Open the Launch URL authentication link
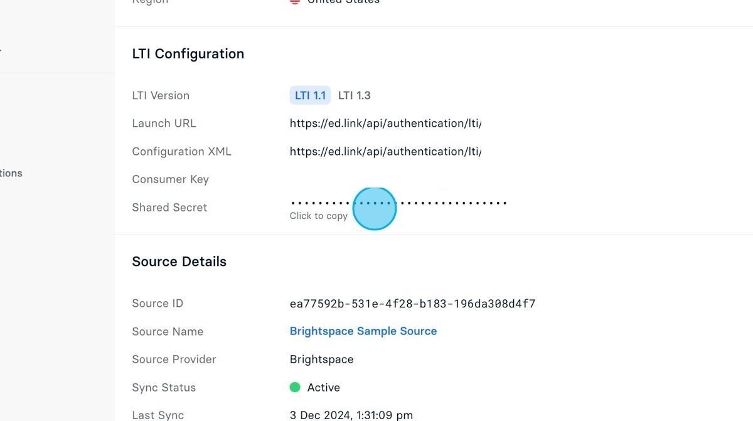The height and width of the screenshot is (421, 753). pos(385,123)
